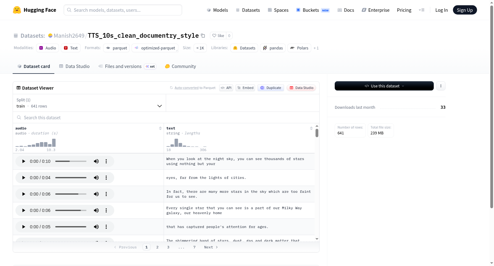Open the Community tab
This screenshot has height=266, width=494.
(180, 66)
